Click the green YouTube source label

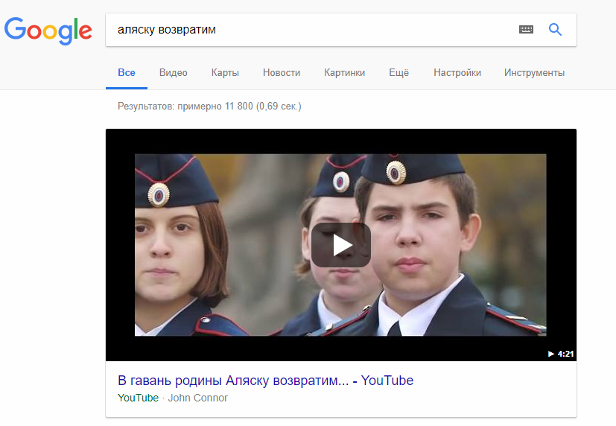pyautogui.click(x=139, y=398)
